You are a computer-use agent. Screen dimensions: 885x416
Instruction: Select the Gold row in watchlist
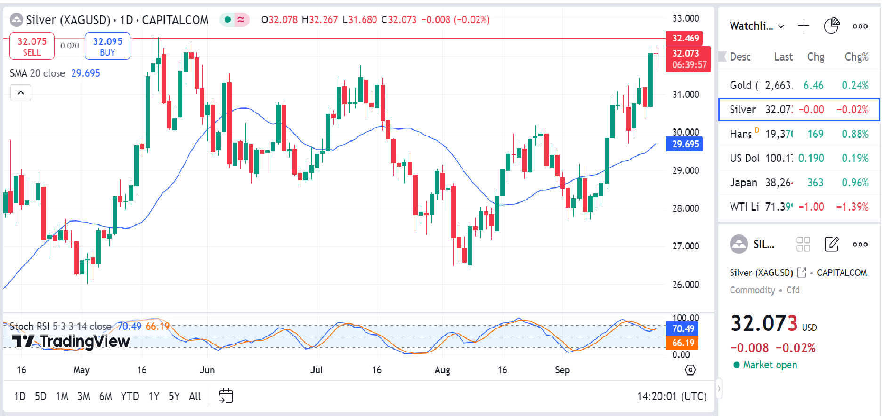coord(799,85)
